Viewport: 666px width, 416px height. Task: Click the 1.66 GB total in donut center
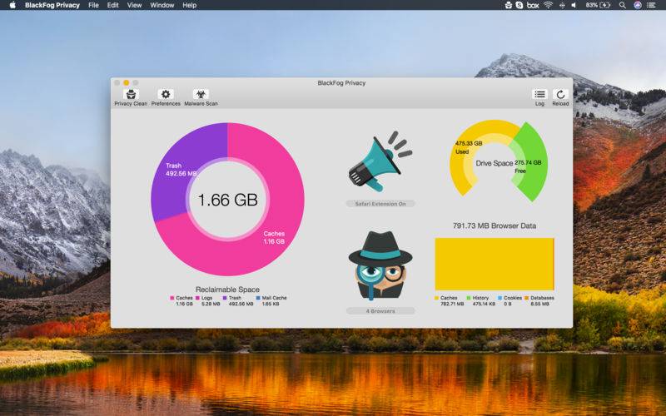227,200
